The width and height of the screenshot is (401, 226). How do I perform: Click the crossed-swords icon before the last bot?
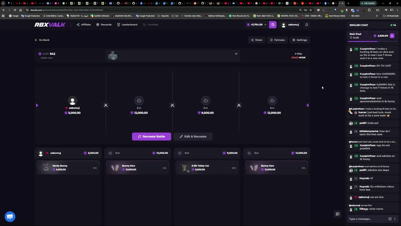click(239, 105)
